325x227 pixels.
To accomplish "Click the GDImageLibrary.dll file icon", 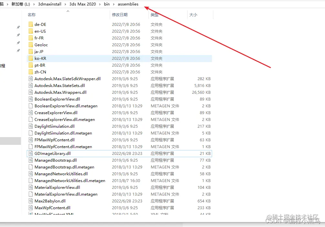I will (x=31, y=154).
